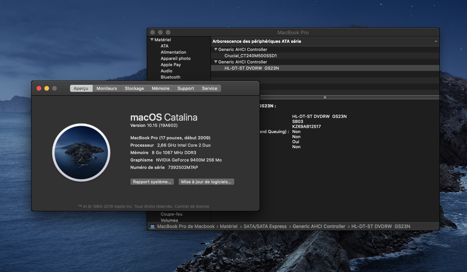Image resolution: width=467 pixels, height=272 pixels.
Task: Open the Stockage tab
Action: tap(134, 88)
